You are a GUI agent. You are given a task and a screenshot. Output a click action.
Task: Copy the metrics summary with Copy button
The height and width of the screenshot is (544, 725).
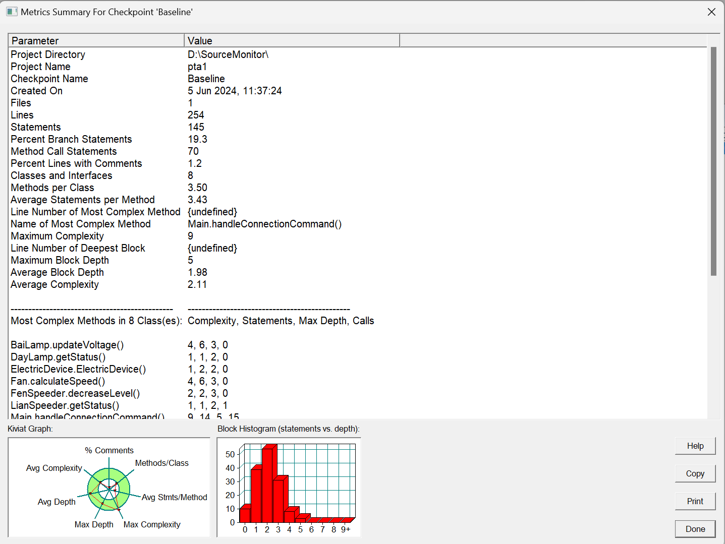tap(695, 473)
